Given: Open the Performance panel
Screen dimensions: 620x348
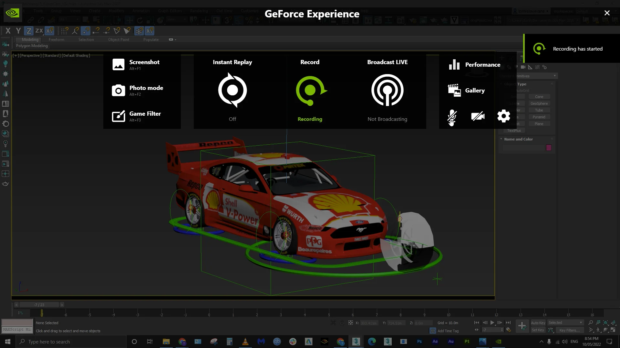Looking at the screenshot, I should pos(474,64).
